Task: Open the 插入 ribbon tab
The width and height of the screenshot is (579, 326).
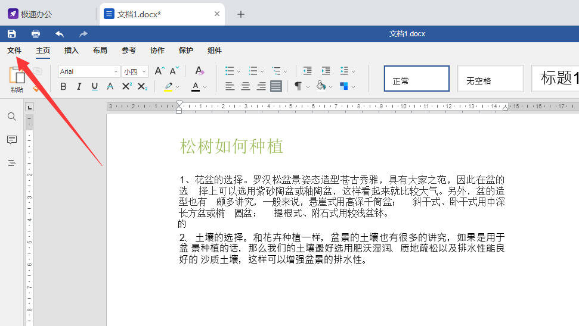Action: tap(72, 51)
